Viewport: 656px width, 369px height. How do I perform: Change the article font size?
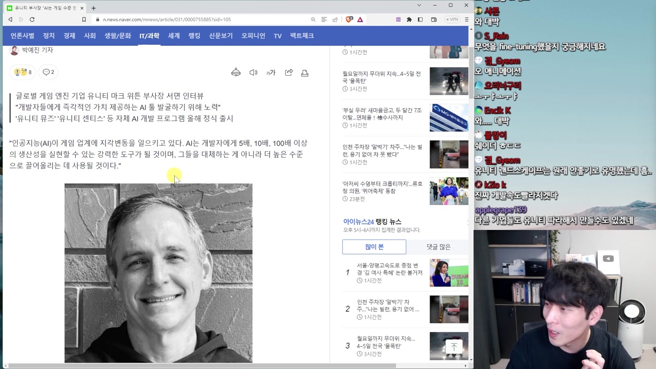click(271, 73)
